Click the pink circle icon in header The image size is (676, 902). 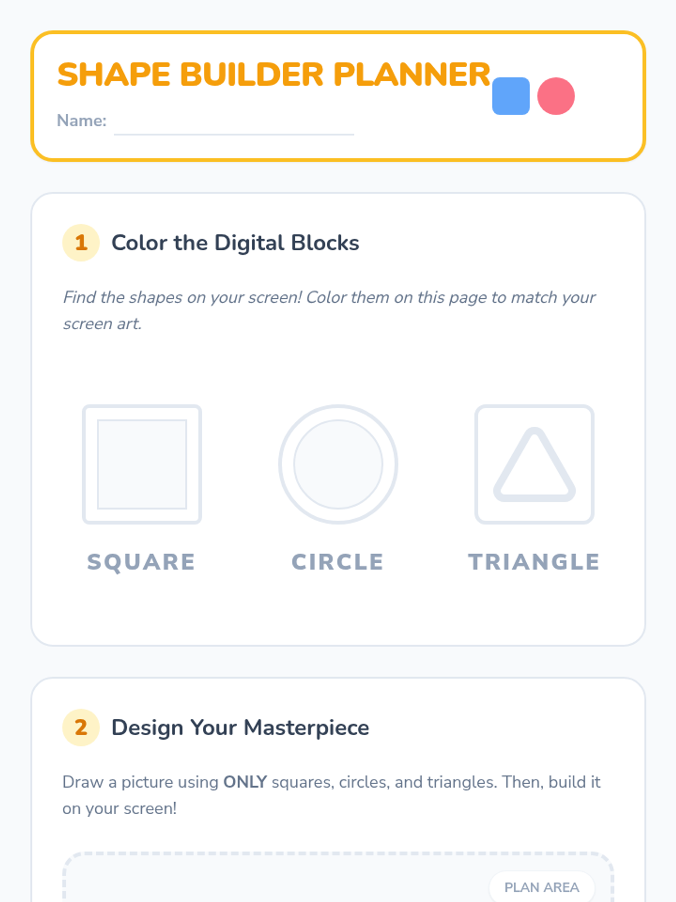pyautogui.click(x=555, y=96)
